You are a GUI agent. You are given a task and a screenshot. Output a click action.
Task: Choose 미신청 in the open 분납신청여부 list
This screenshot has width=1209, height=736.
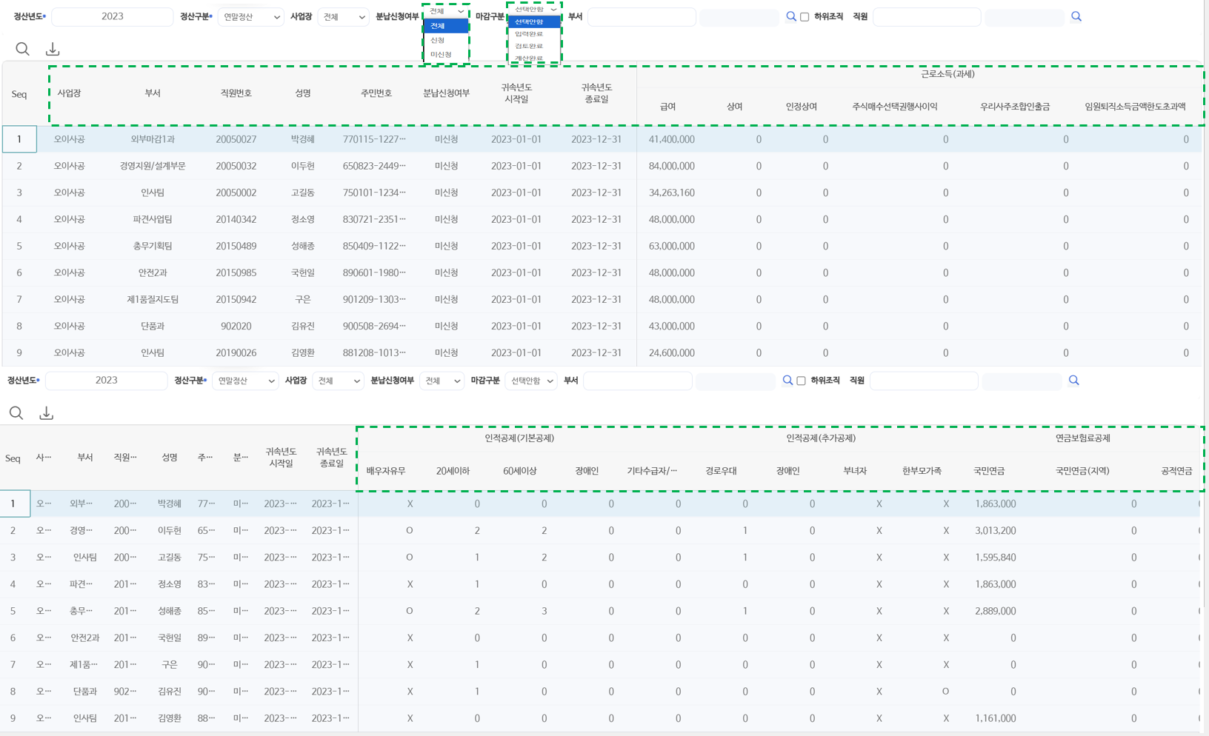pos(446,54)
